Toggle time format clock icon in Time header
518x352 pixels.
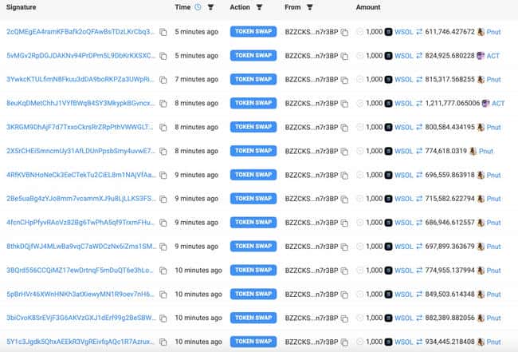coord(198,7)
